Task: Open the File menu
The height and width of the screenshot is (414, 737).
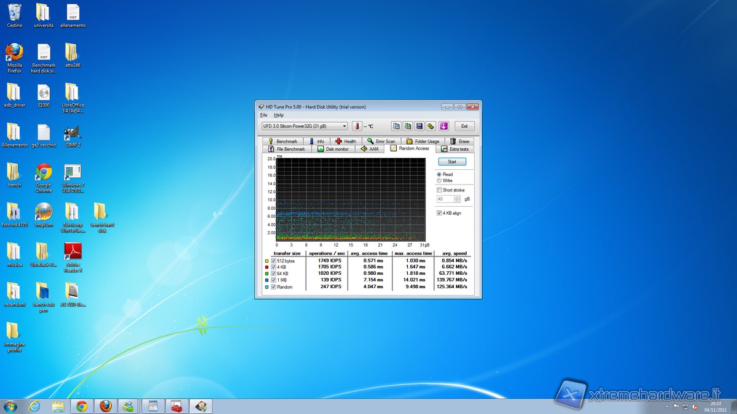Action: click(x=263, y=115)
